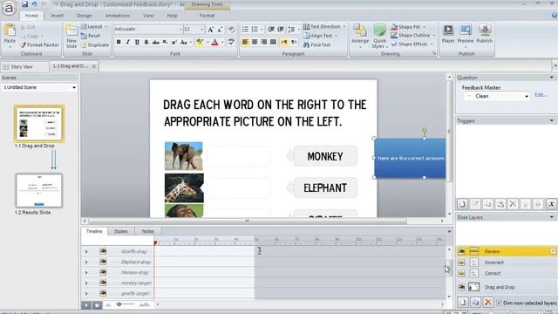Click the bullets list icon
558x314 pixels.
coord(245,29)
